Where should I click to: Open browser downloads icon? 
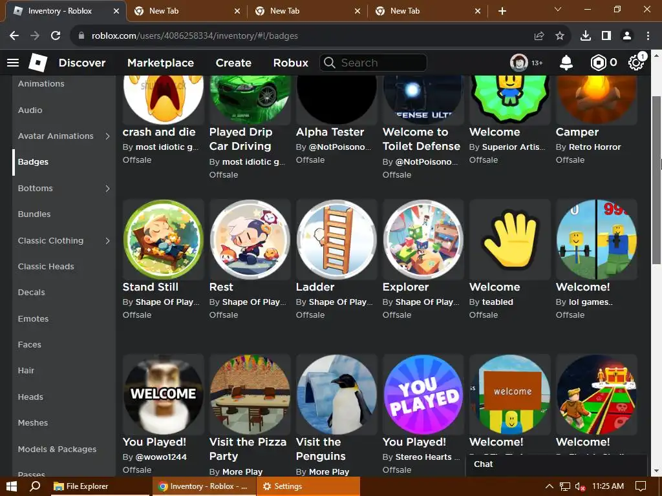click(x=586, y=36)
